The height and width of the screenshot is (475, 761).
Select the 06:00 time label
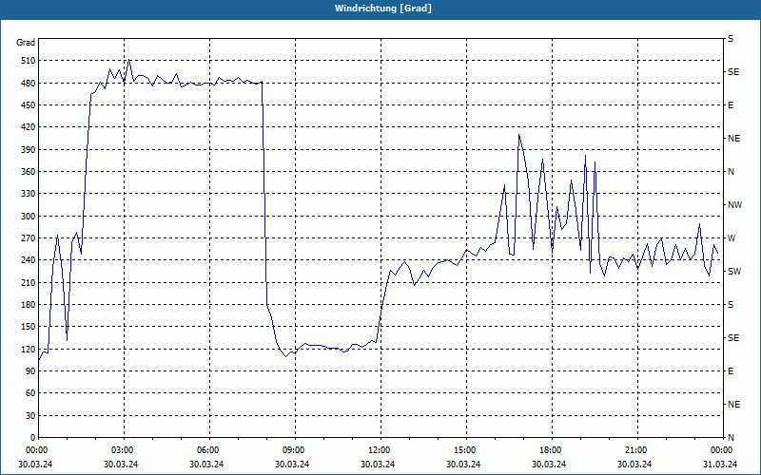point(207,450)
